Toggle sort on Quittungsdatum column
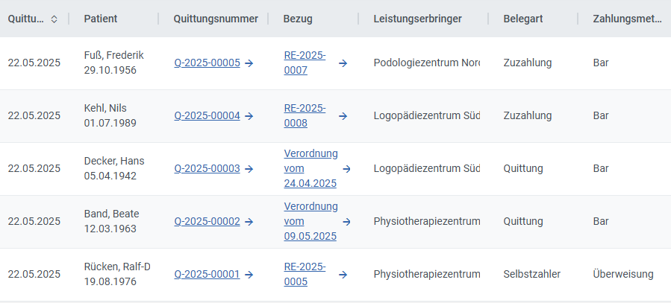671x303 pixels. 54,19
